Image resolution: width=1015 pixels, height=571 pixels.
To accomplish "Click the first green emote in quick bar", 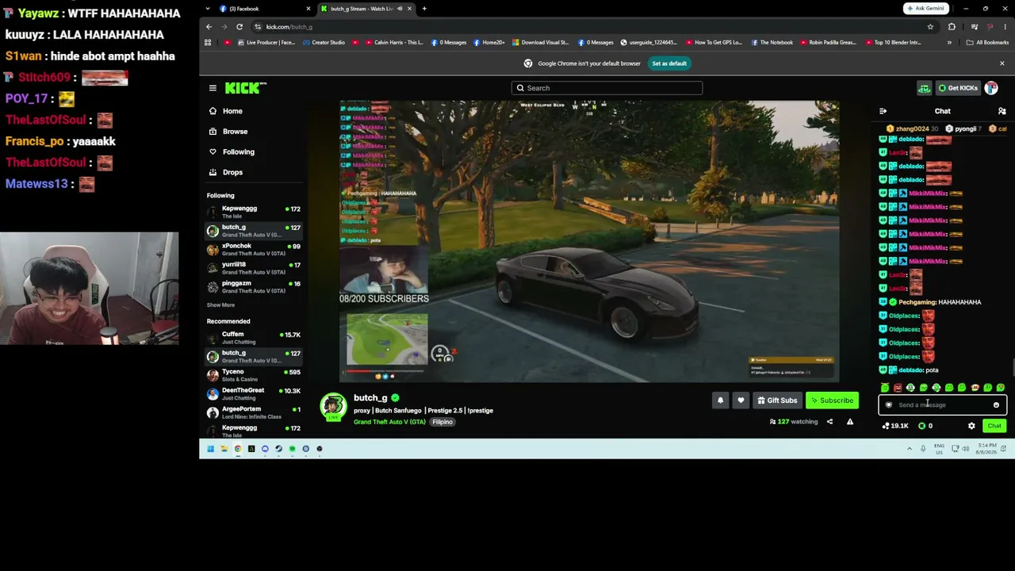I will 885,388.
